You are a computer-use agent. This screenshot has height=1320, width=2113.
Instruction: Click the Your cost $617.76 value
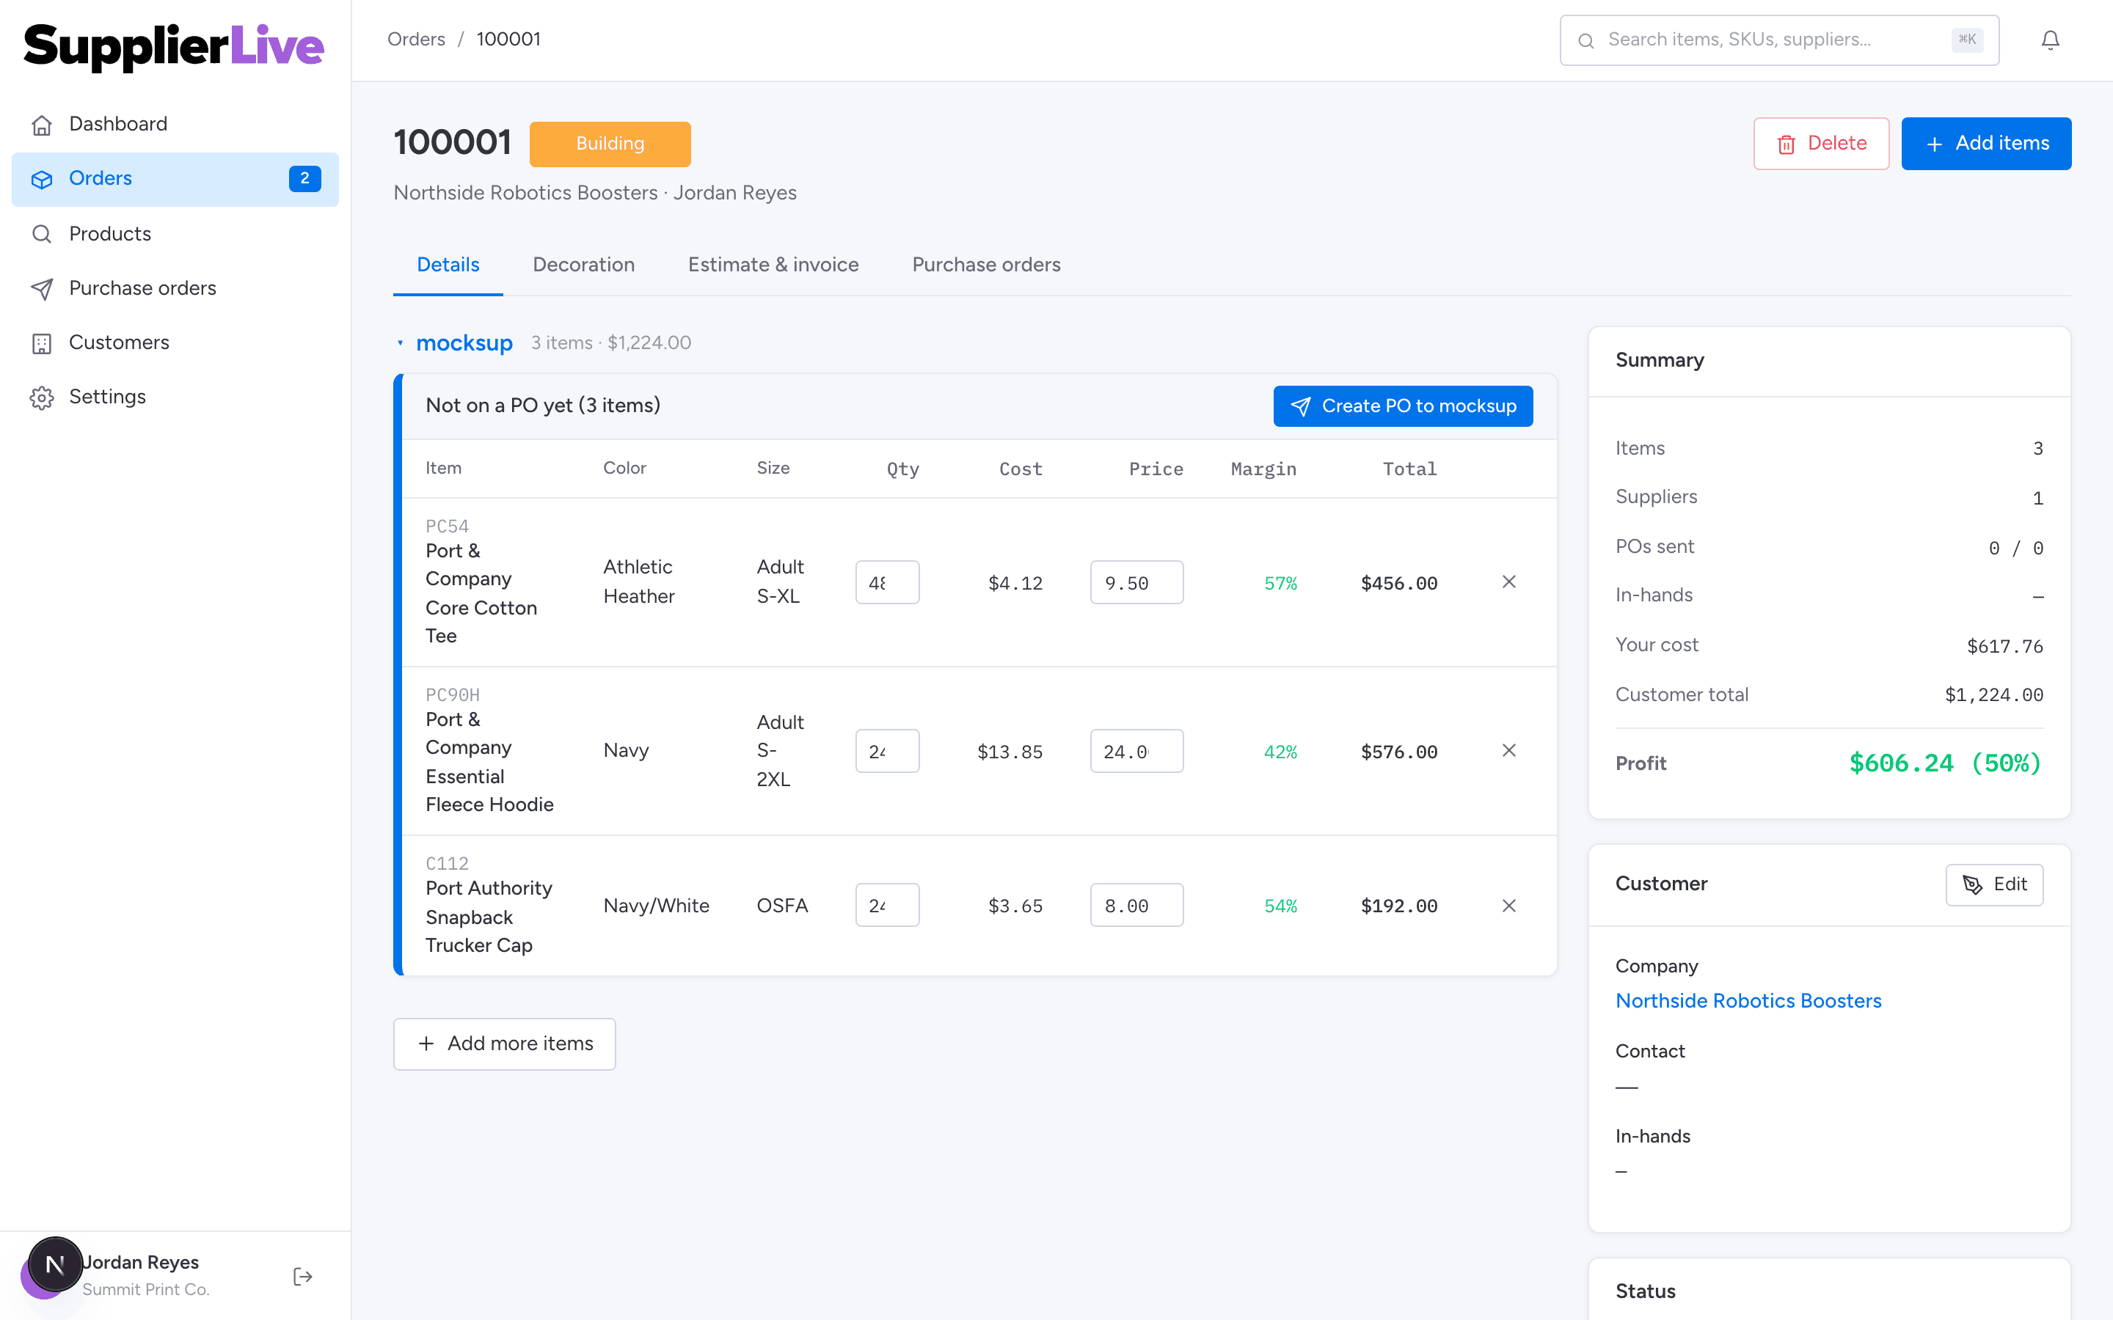click(x=2004, y=646)
